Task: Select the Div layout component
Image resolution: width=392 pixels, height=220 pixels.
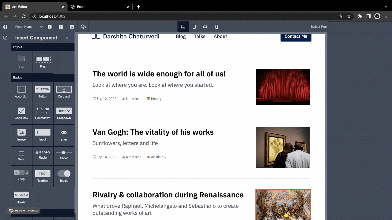Action: coord(21,62)
